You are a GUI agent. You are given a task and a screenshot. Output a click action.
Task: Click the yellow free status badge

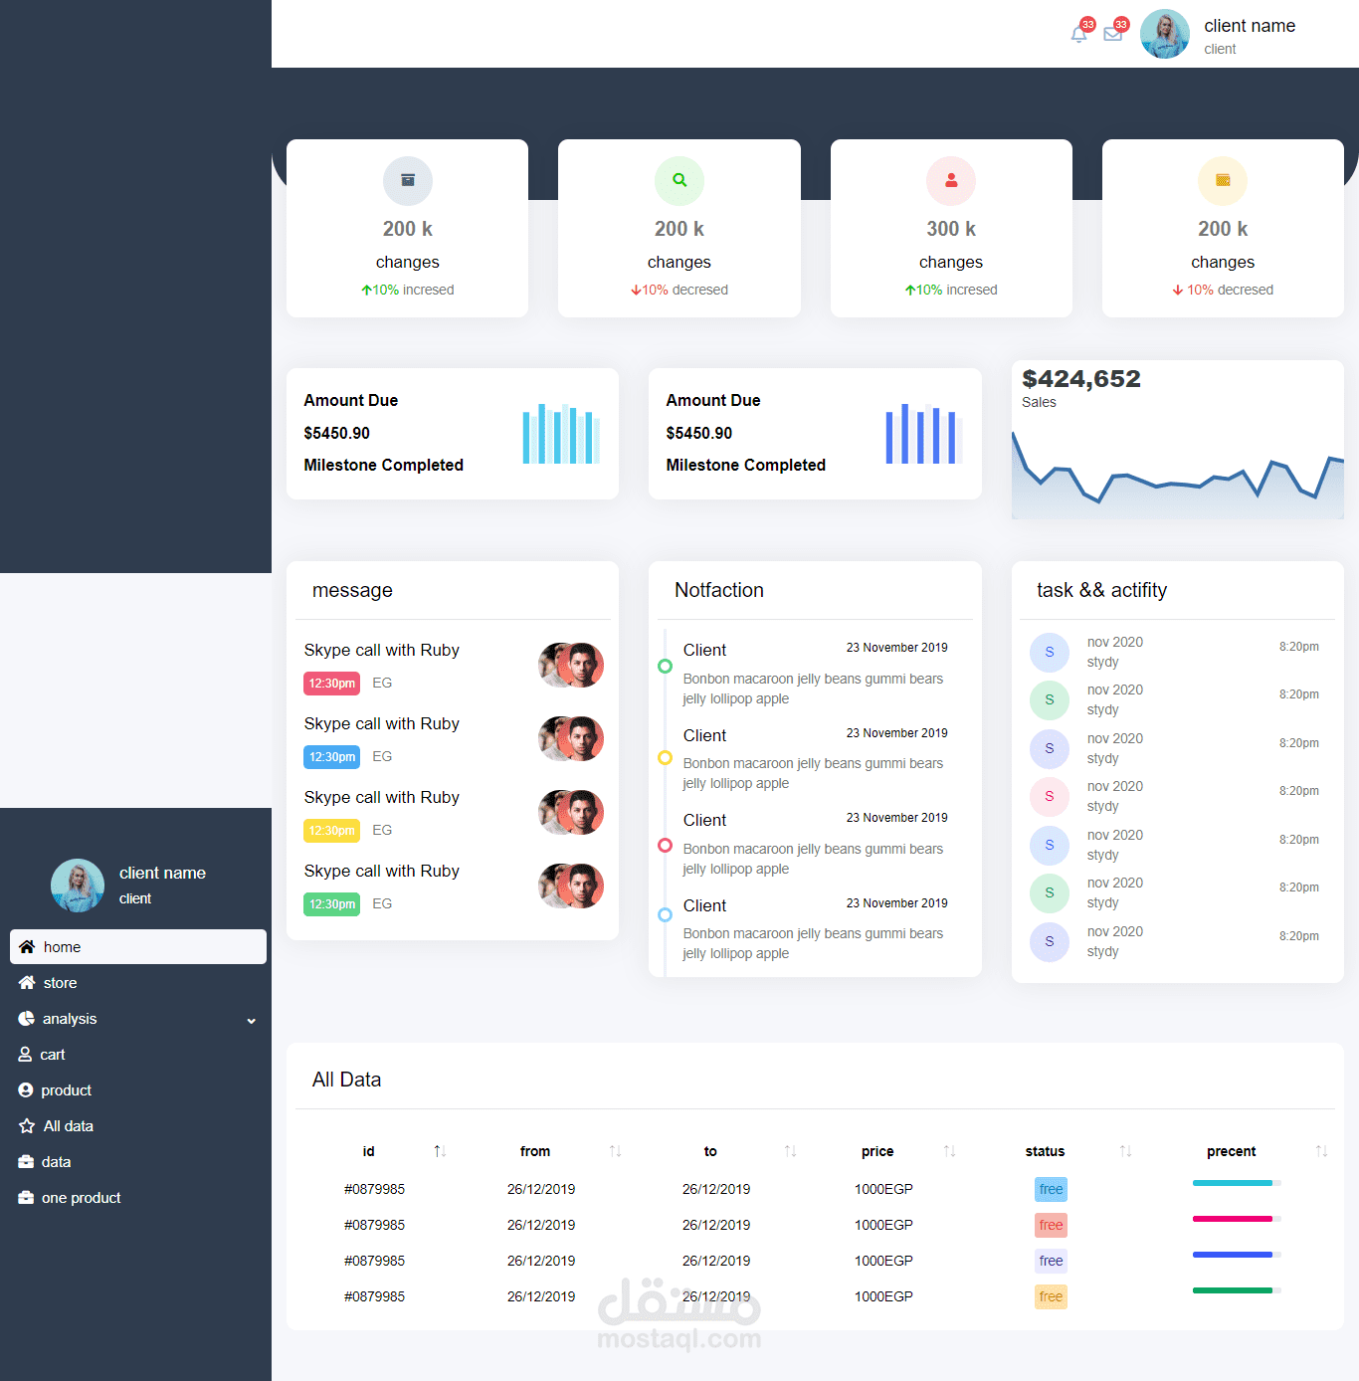click(x=1051, y=1296)
